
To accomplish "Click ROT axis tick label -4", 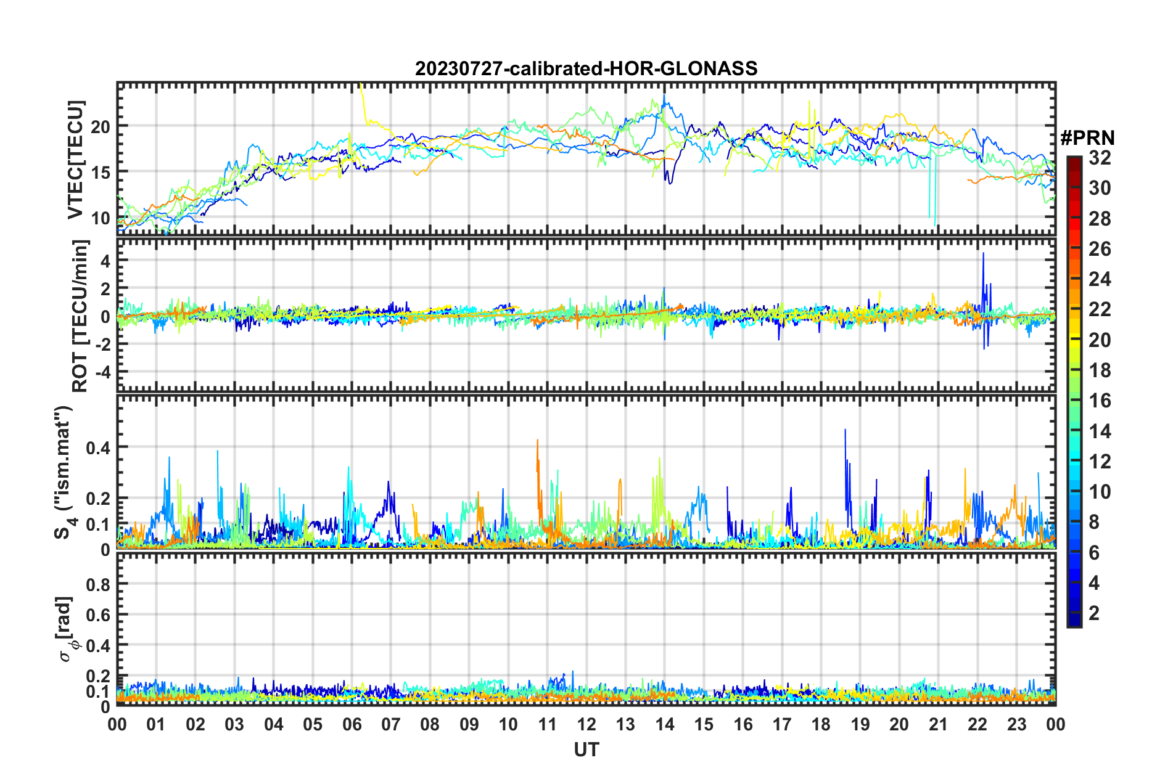I will pos(103,373).
